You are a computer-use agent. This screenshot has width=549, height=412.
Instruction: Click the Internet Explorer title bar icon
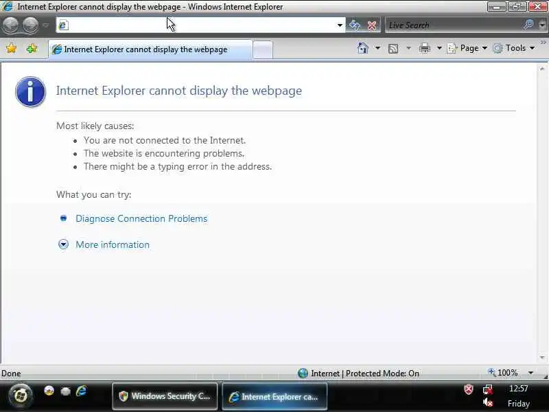pyautogui.click(x=8, y=6)
